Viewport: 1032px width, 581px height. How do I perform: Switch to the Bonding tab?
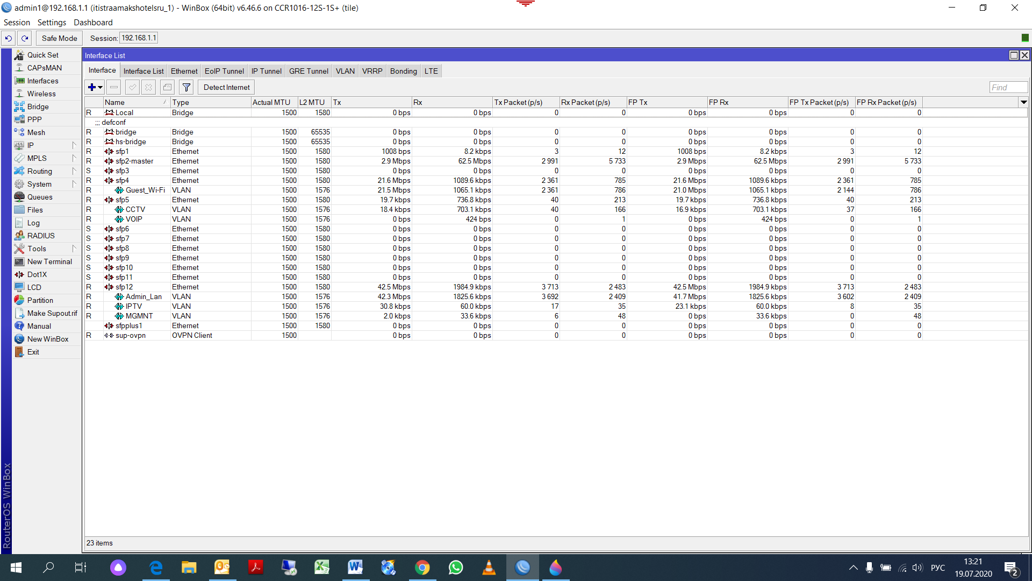[x=403, y=71]
